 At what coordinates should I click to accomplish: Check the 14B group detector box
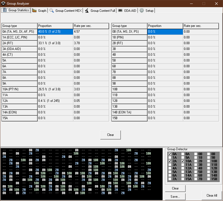209,175
